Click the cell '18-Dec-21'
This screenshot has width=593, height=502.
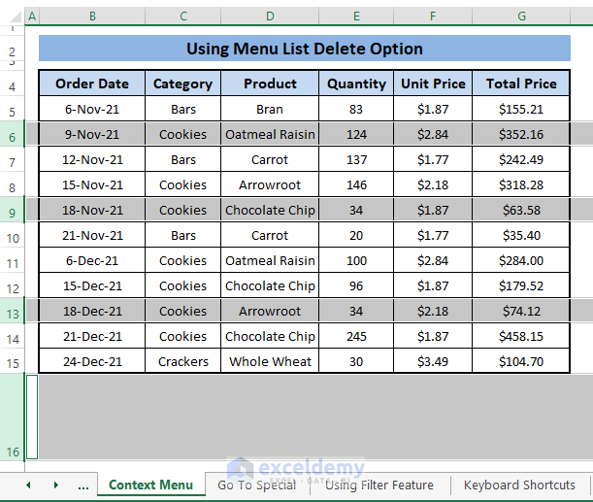click(x=92, y=311)
